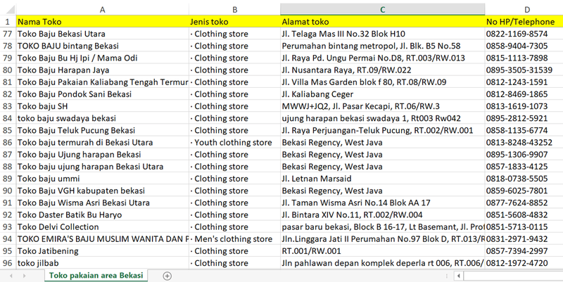The width and height of the screenshot is (563, 282).
Task: Select phone number 0895-2812-5921
Action: pyautogui.click(x=524, y=118)
